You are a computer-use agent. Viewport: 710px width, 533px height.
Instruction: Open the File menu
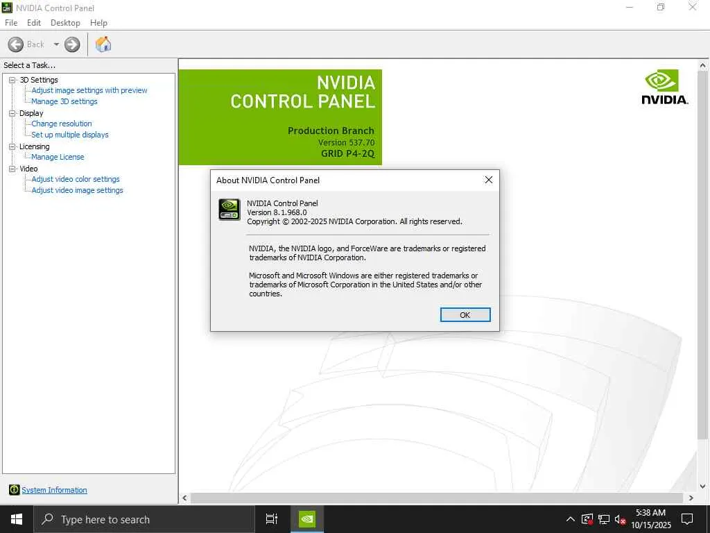[11, 23]
